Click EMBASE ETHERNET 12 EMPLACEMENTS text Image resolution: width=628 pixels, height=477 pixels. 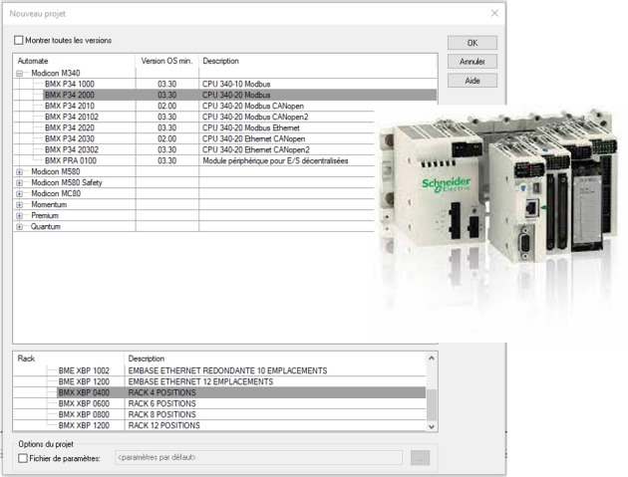[x=200, y=381]
